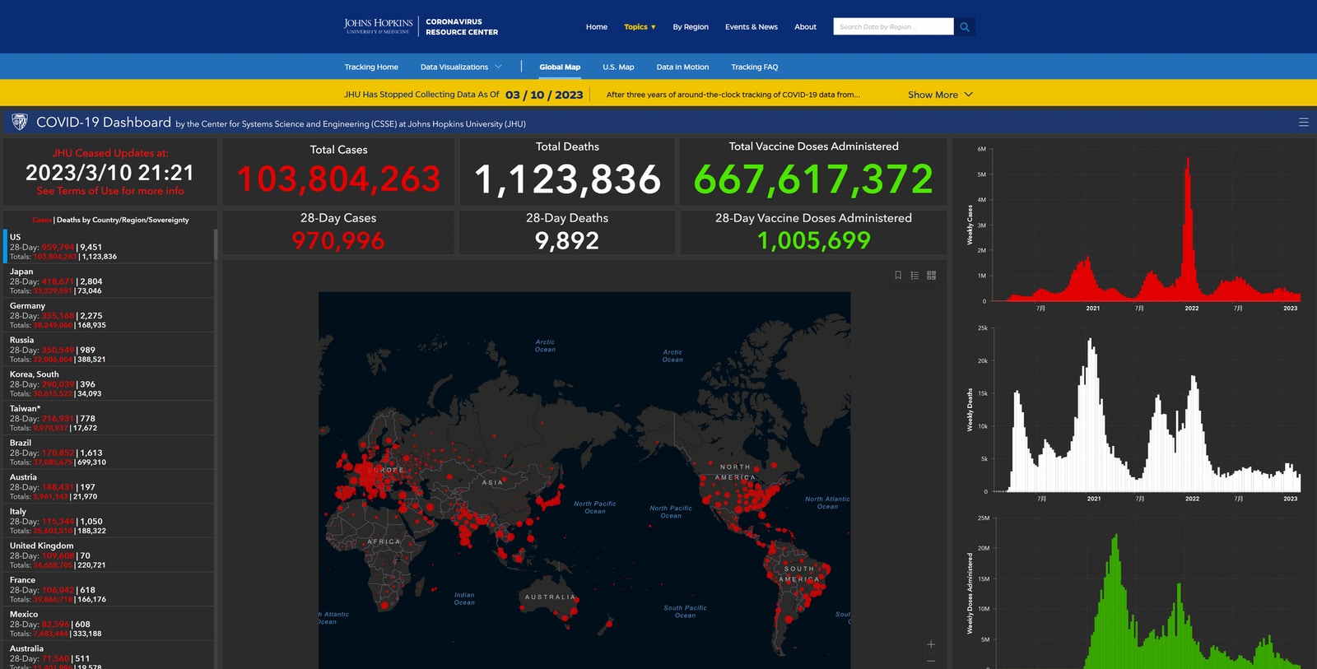Open the basemap gallery grid icon
The height and width of the screenshot is (669, 1317).
(x=931, y=276)
